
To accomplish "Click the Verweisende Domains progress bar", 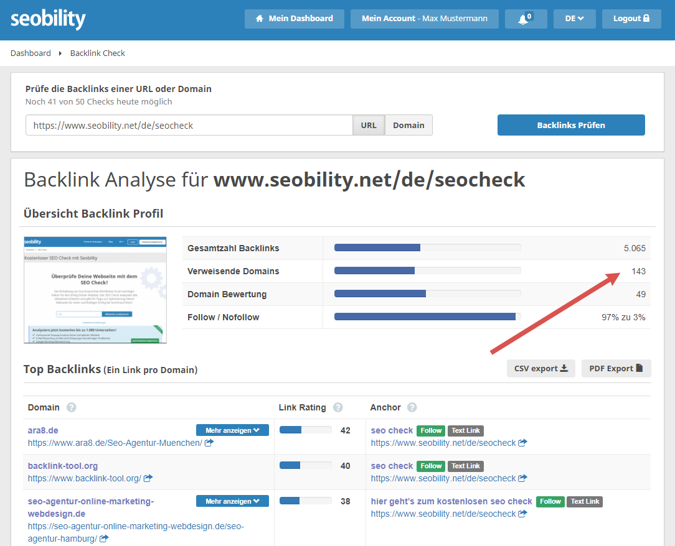I will (x=427, y=271).
